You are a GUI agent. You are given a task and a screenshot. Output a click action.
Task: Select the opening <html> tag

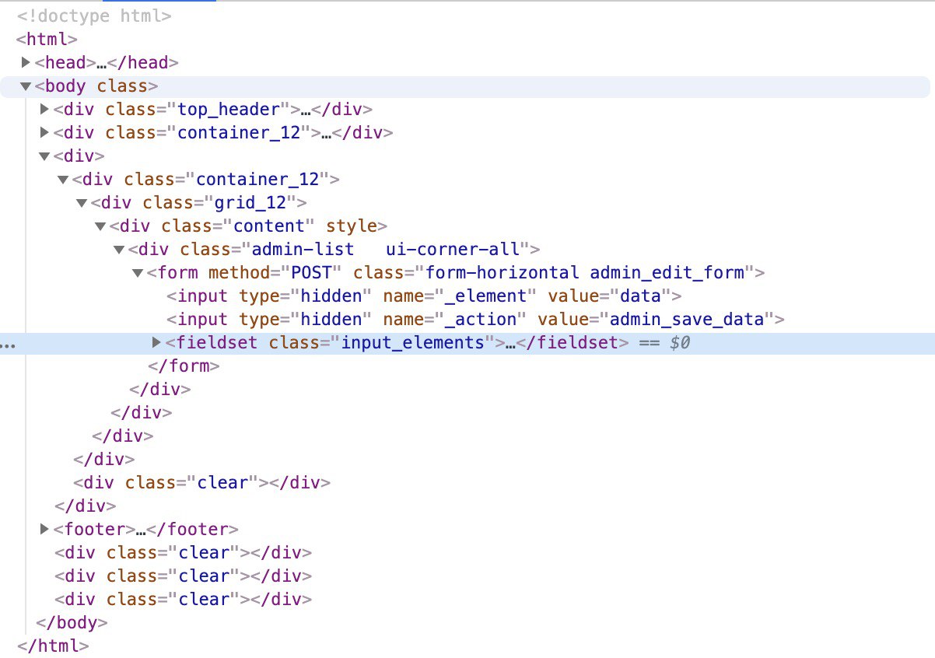[47, 39]
